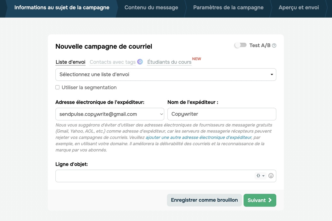Click the Test A/B help question mark icon
This screenshot has width=332, height=221.
[x=273, y=45]
